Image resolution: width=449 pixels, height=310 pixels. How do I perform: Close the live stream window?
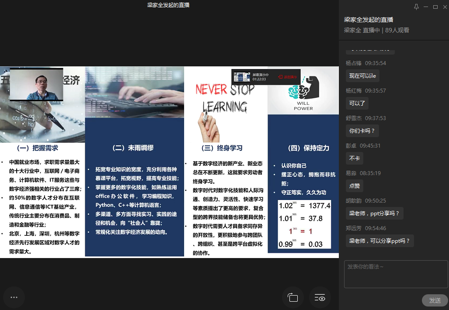click(x=444, y=7)
